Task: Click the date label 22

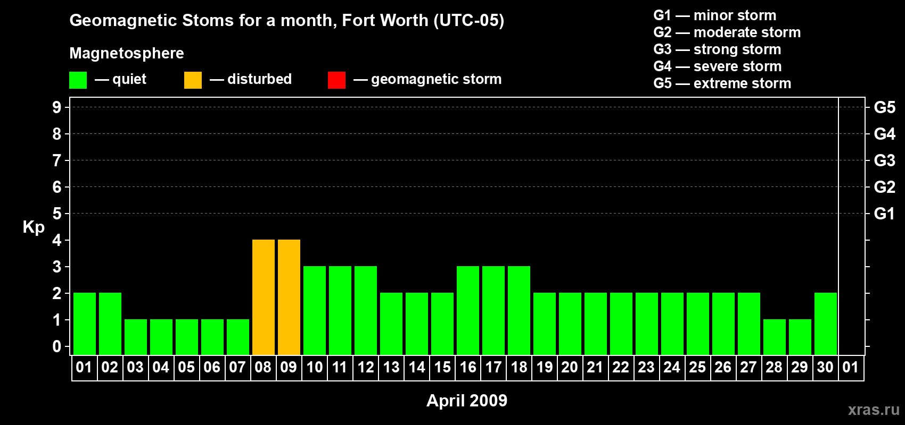Action: (621, 367)
